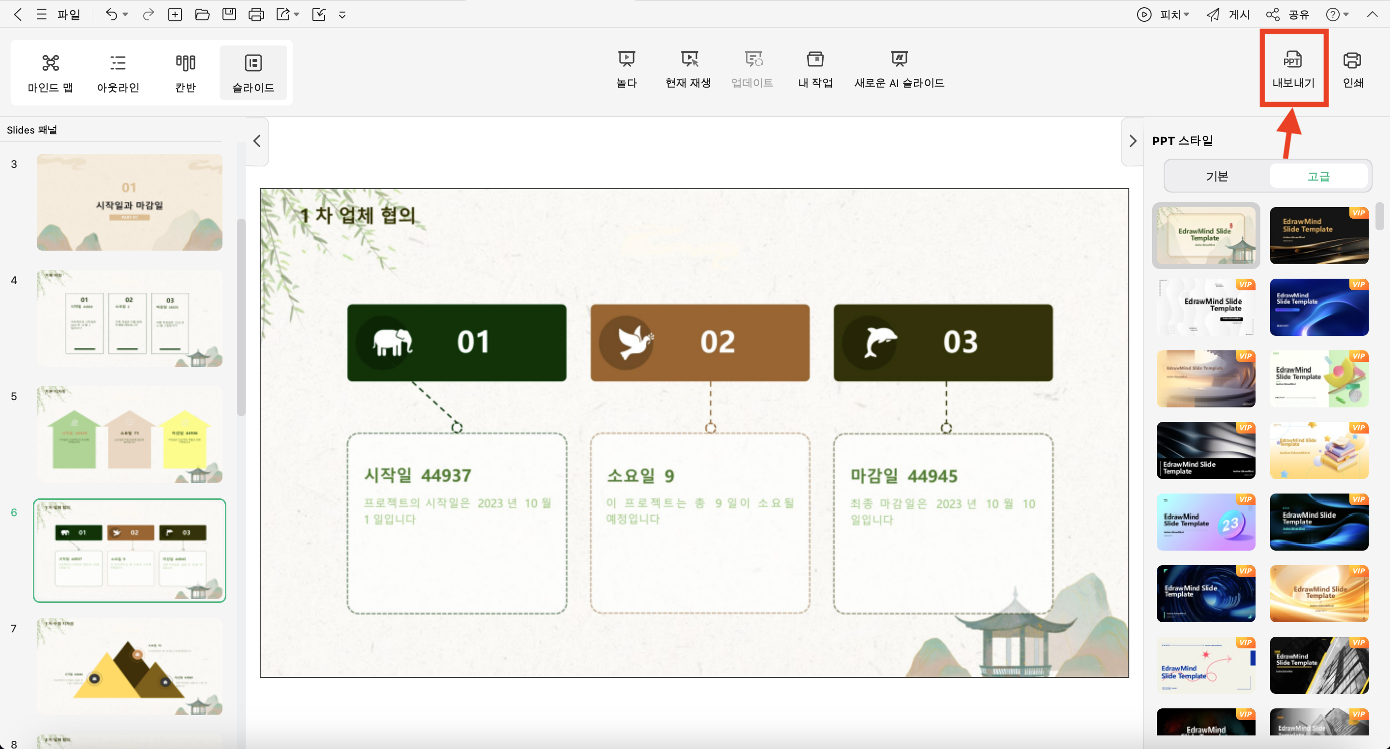1390x749 pixels.
Task: Select slide 6 thumbnail
Action: [130, 550]
